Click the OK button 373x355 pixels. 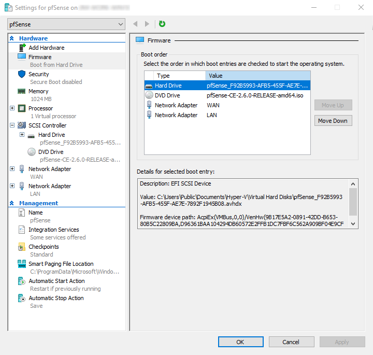pyautogui.click(x=240, y=342)
